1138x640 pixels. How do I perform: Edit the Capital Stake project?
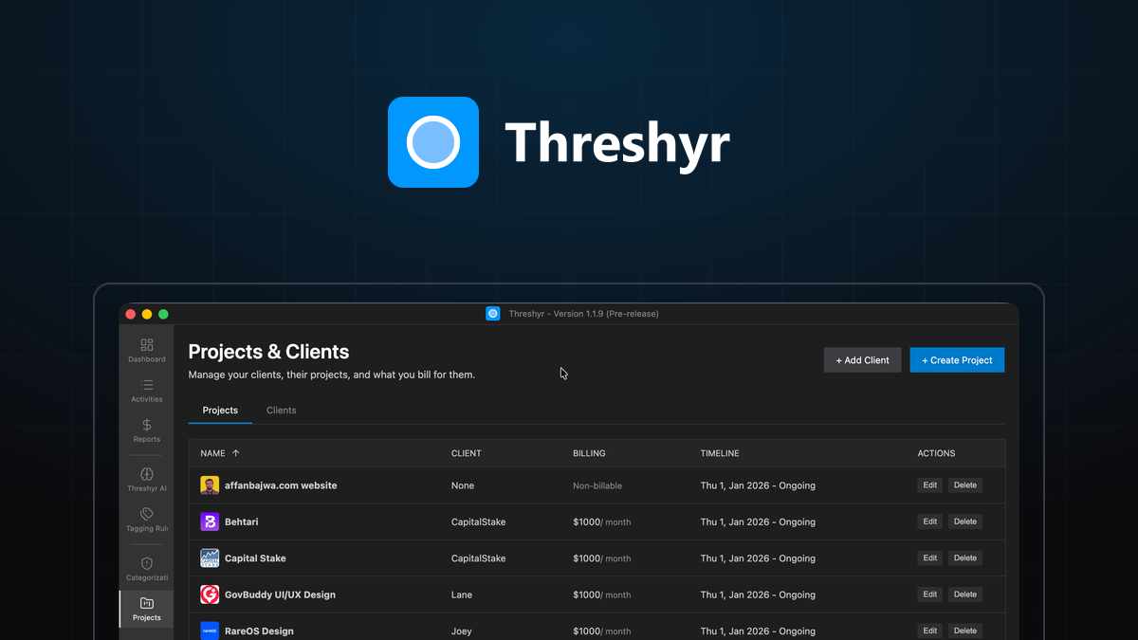pos(930,558)
